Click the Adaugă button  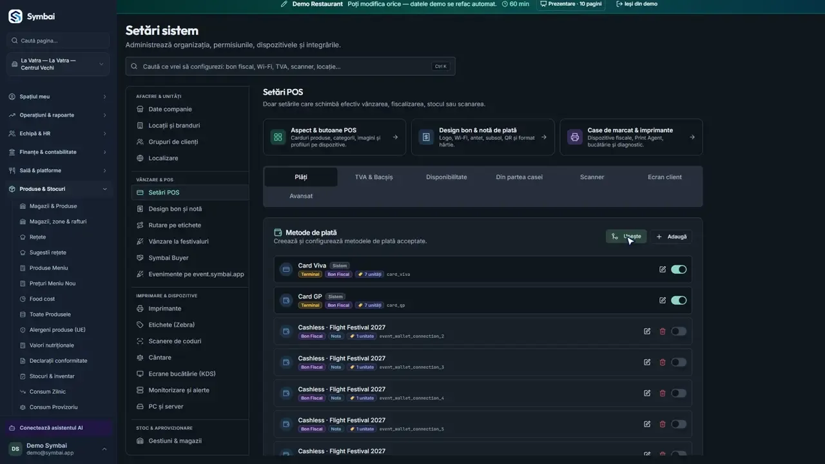[x=671, y=237]
